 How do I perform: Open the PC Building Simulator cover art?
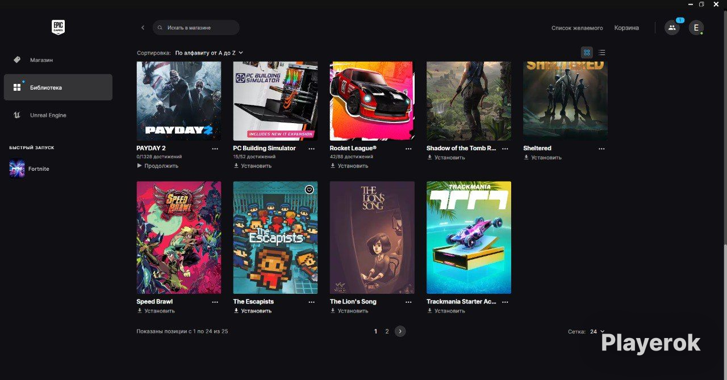tap(275, 101)
